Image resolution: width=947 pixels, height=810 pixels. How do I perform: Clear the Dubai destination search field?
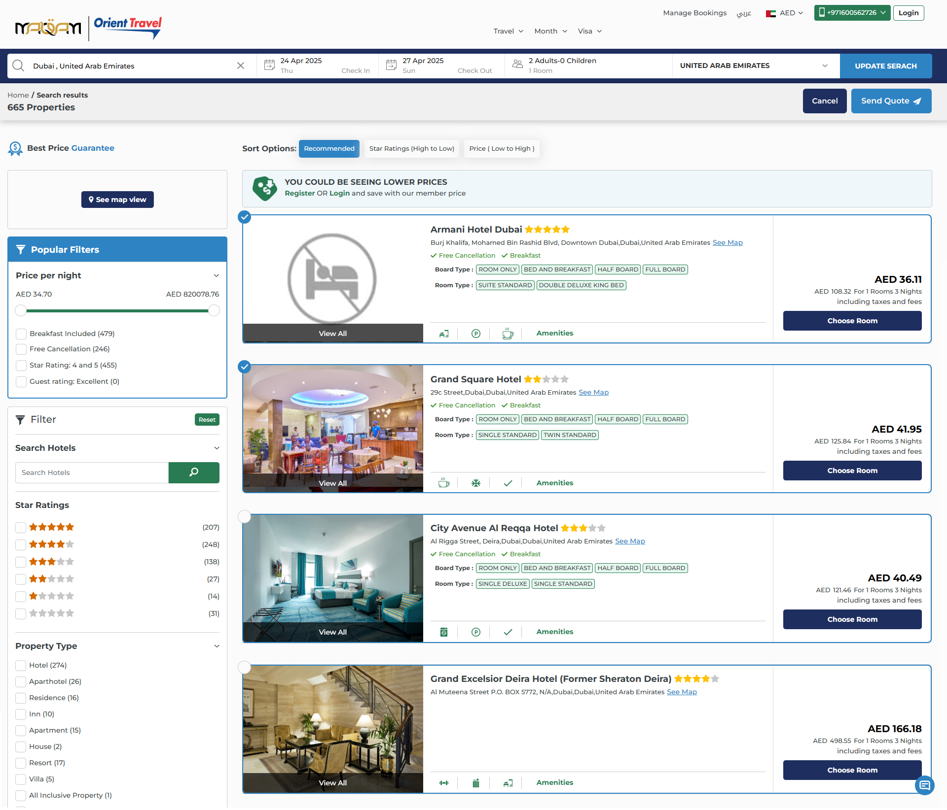click(x=241, y=66)
